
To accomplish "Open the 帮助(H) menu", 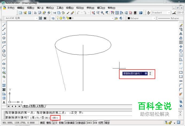I will pos(111,8).
